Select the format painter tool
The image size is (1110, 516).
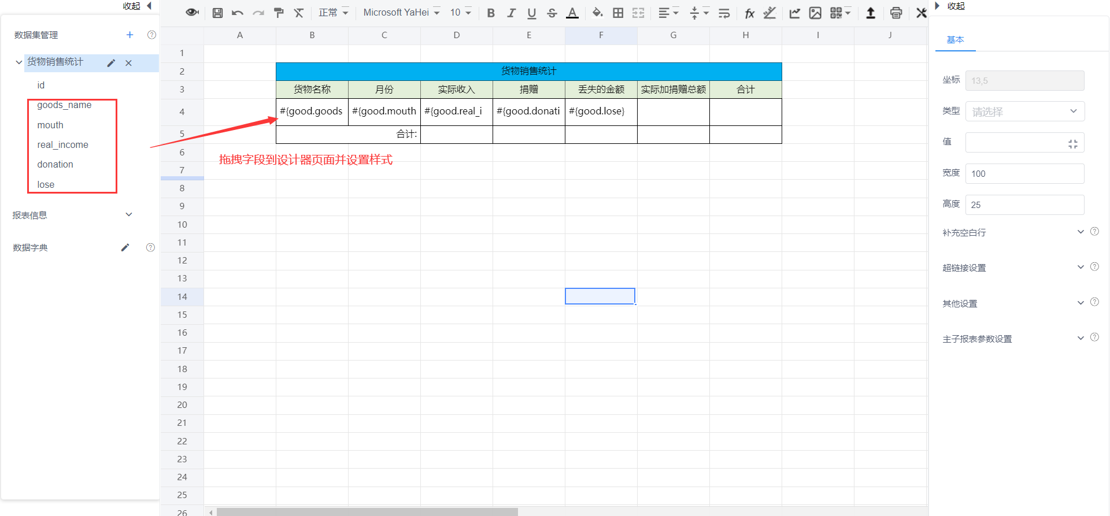tap(279, 13)
